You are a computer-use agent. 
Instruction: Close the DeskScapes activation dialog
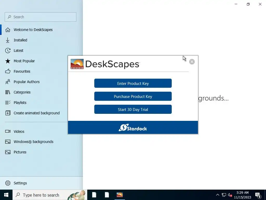[192, 62]
